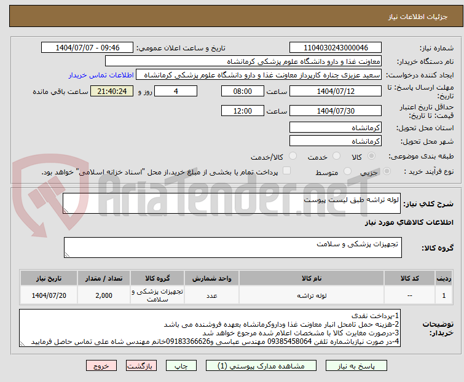Screen dimensions: 464x382
Task: Click the note about non-conforming goods مغایرت کالا
Action: pyautogui.click(x=301, y=333)
